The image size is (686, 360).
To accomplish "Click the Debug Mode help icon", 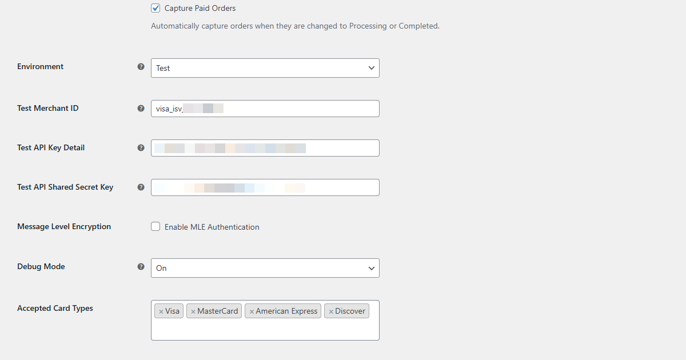I will 141,266.
